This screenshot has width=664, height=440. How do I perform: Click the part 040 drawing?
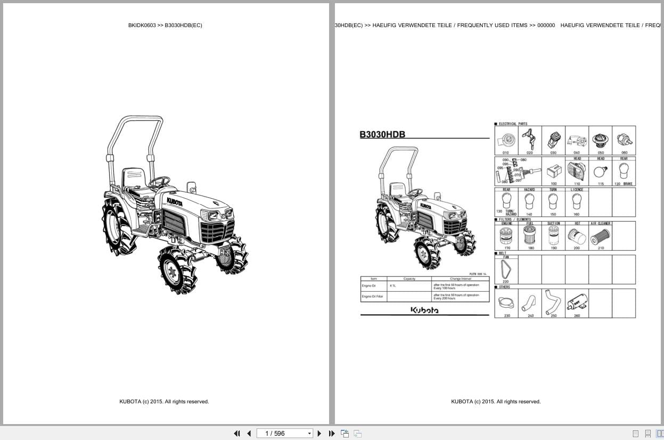tap(577, 141)
